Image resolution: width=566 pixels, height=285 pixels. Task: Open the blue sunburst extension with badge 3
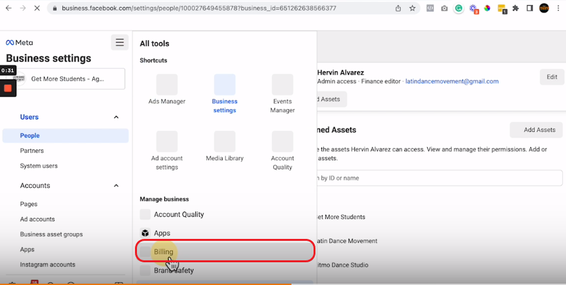(x=474, y=8)
